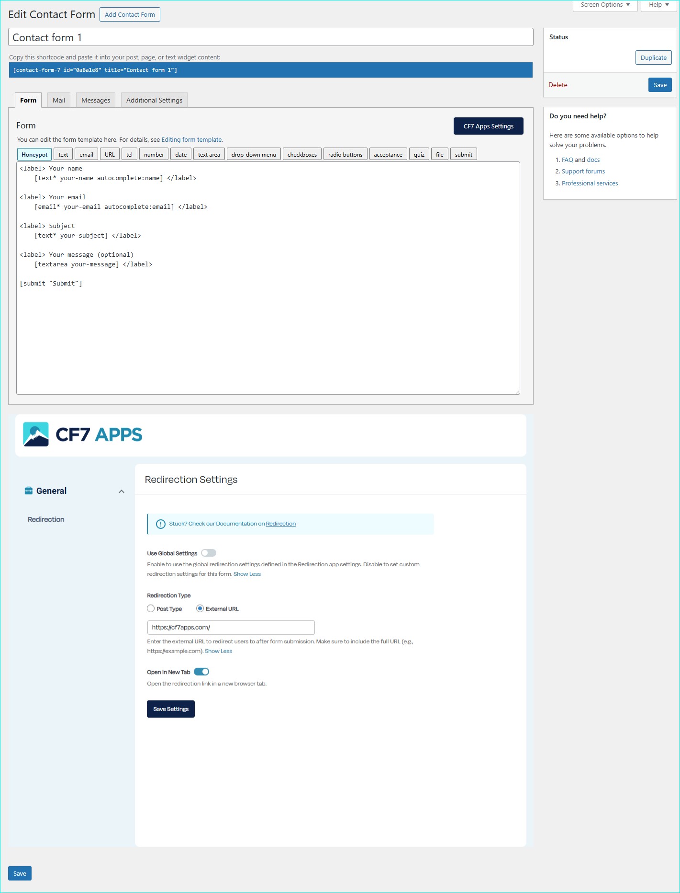
Task: Insert a drop-down menu tag
Action: click(254, 154)
